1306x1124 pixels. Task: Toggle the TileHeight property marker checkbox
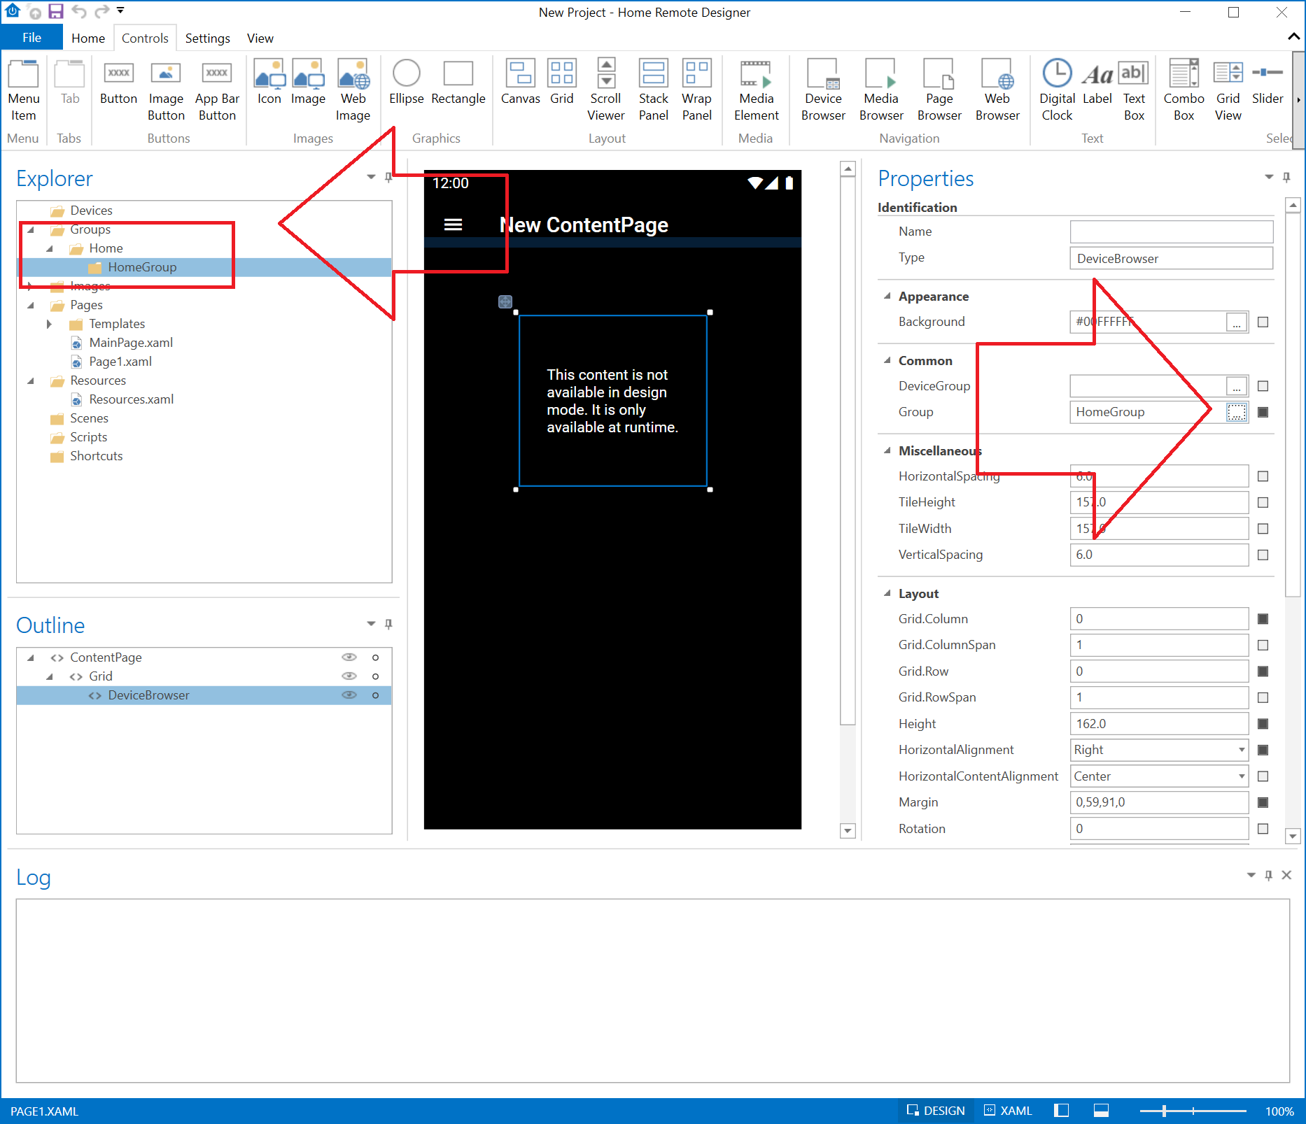[1263, 502]
